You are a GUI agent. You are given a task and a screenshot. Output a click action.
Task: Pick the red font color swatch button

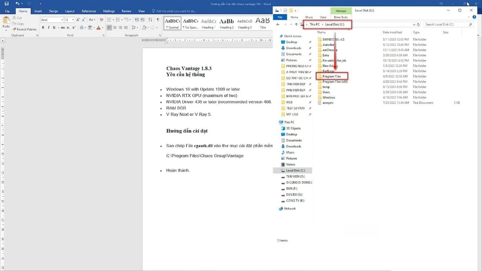(x=98, y=27)
